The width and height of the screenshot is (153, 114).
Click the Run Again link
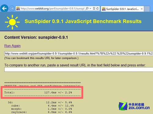click(13, 46)
